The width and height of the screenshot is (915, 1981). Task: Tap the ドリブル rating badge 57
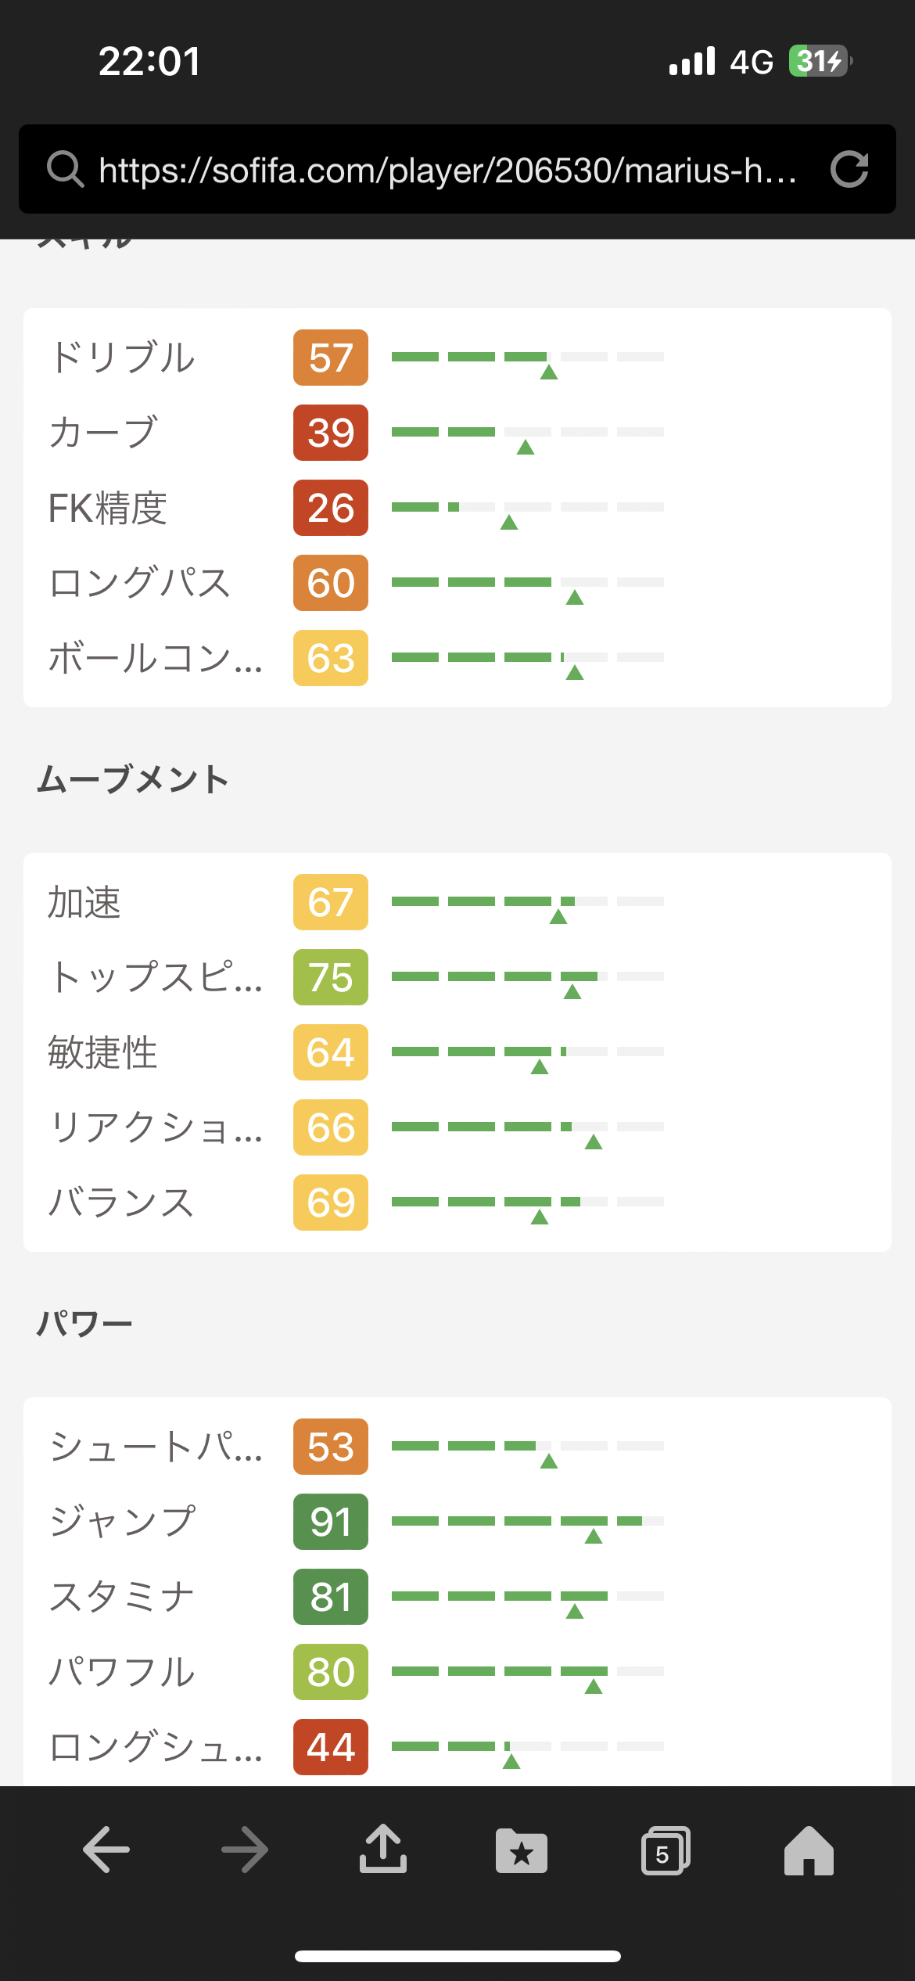[x=331, y=358]
